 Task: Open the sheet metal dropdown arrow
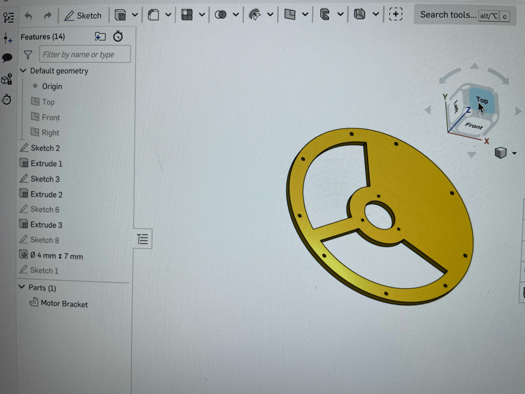click(x=376, y=14)
